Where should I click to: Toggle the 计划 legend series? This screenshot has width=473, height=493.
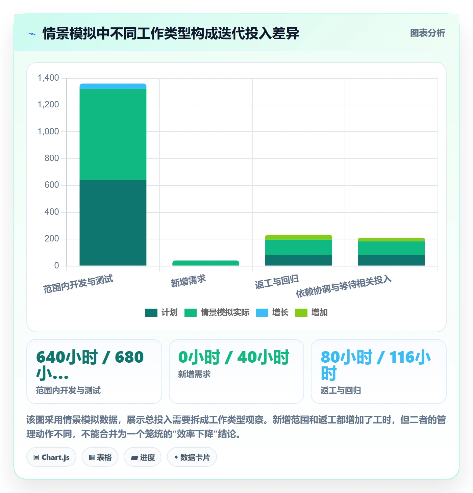point(161,312)
